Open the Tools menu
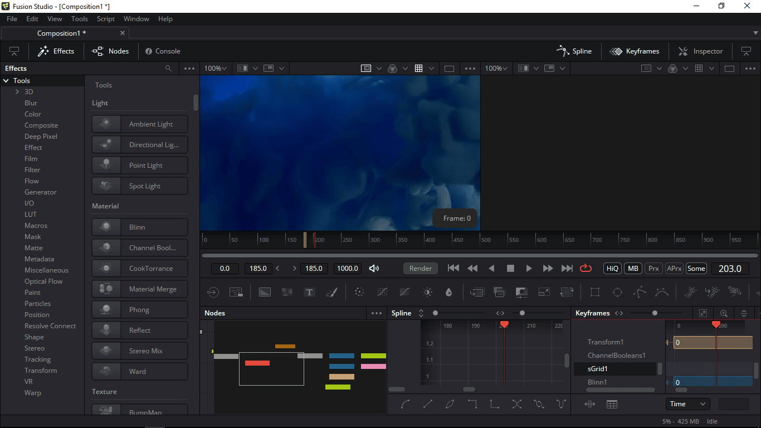Image resolution: width=761 pixels, height=428 pixels. pyautogui.click(x=80, y=18)
